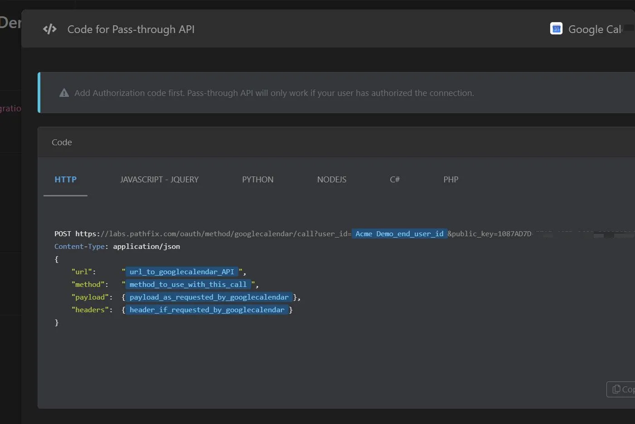Click the warning triangle icon

(64, 93)
